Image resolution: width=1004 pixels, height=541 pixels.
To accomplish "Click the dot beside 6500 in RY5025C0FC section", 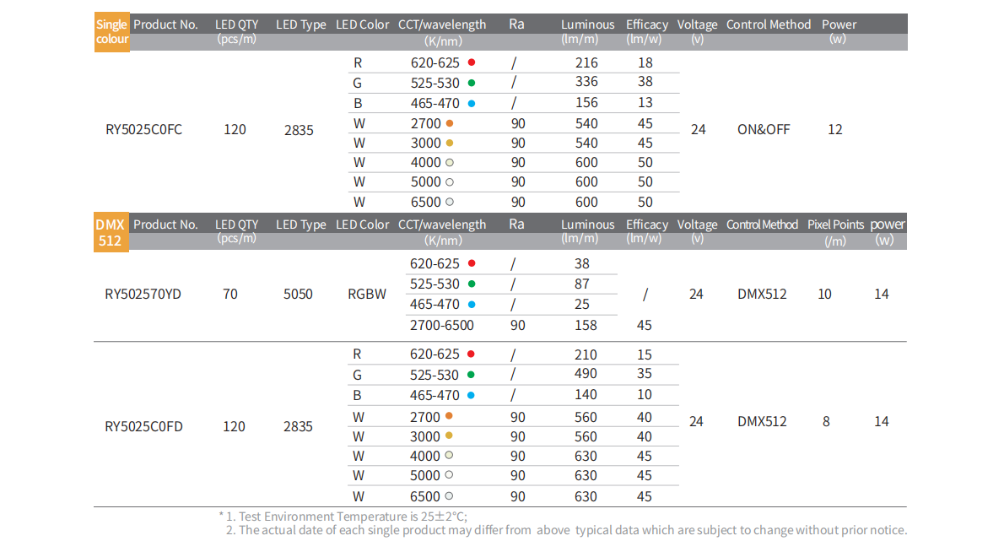I will [450, 203].
